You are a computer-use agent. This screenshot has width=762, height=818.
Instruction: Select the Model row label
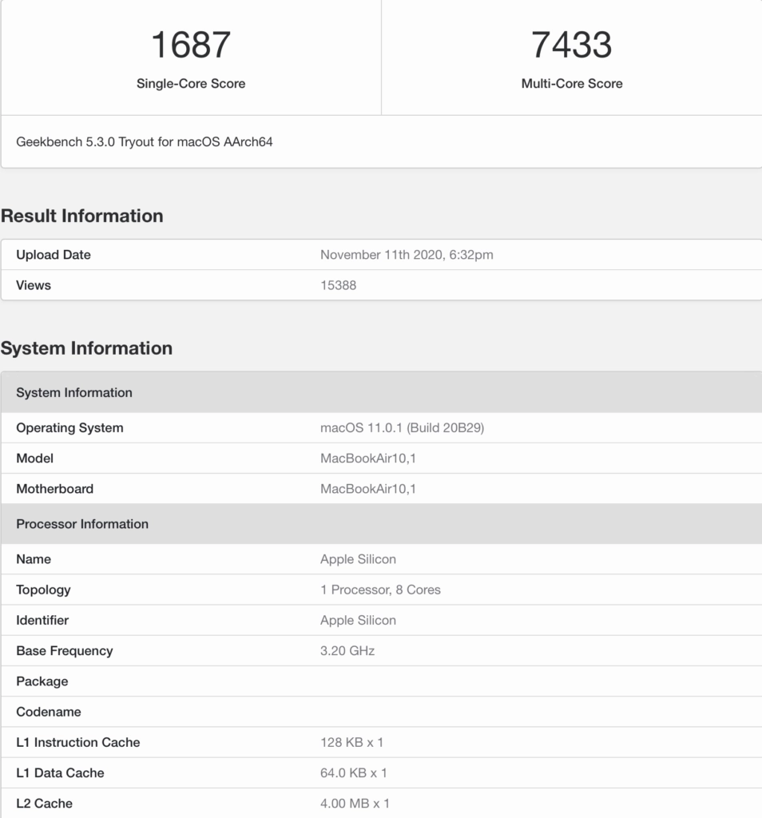35,459
